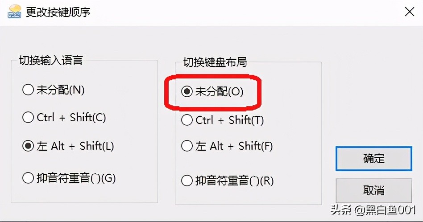Select 未分配(O) under 切换键盘布局
This screenshot has width=423, height=222.
coord(213,92)
